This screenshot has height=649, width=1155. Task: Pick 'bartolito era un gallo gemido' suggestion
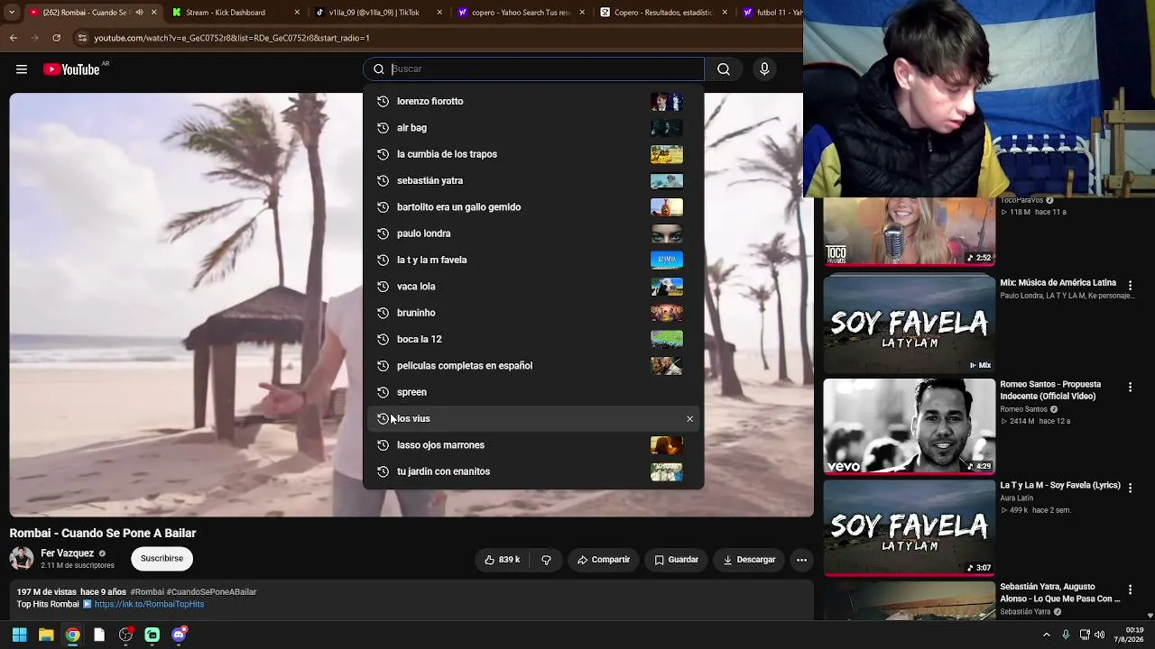(x=533, y=207)
